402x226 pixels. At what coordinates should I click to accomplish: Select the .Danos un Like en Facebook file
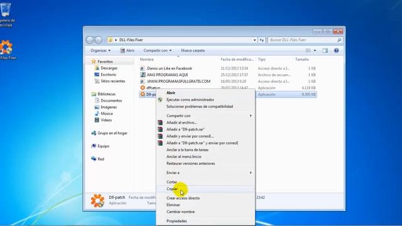click(x=169, y=68)
